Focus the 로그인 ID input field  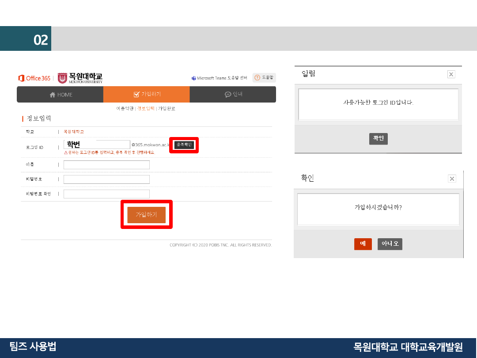97,145
